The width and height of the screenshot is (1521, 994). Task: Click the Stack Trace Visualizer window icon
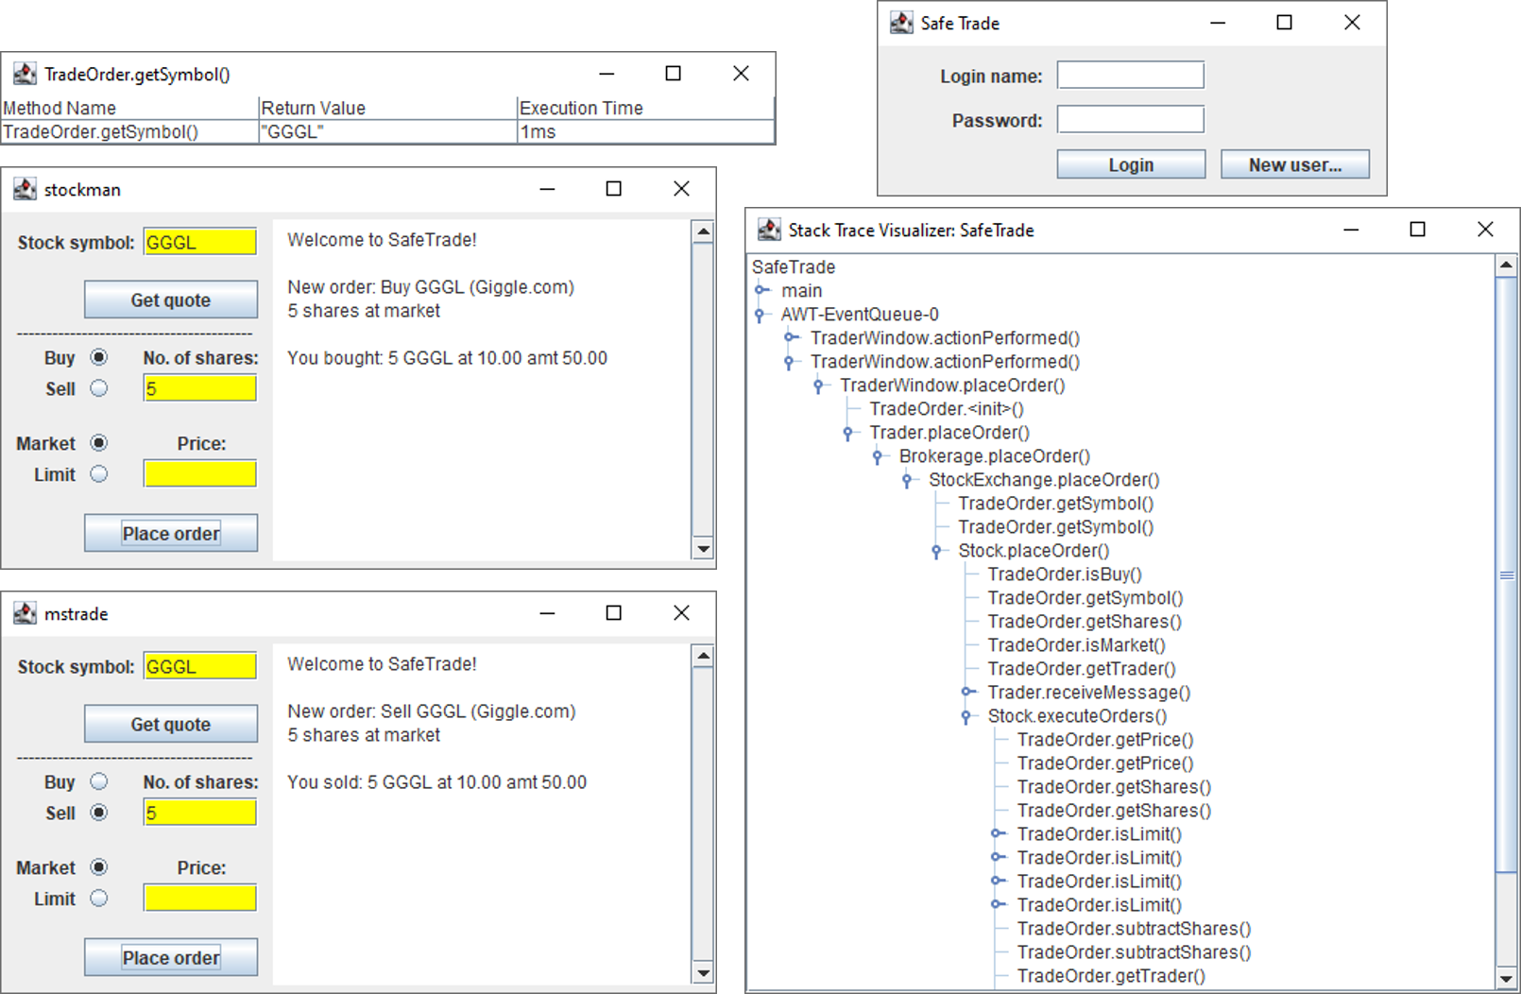click(770, 230)
